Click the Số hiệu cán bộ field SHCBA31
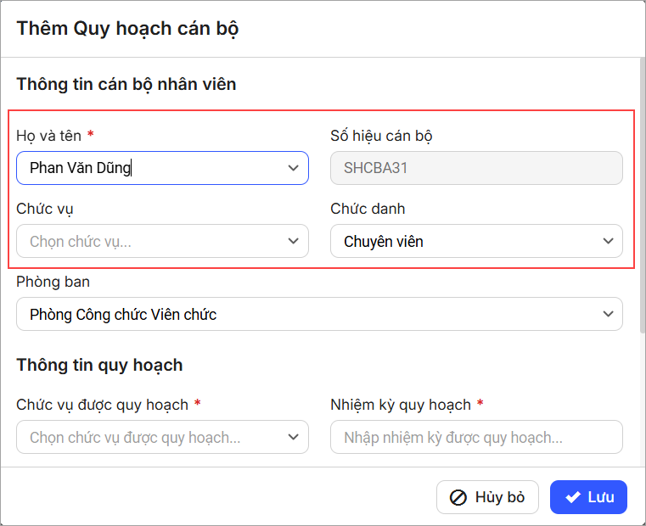This screenshot has height=526, width=646. (475, 168)
